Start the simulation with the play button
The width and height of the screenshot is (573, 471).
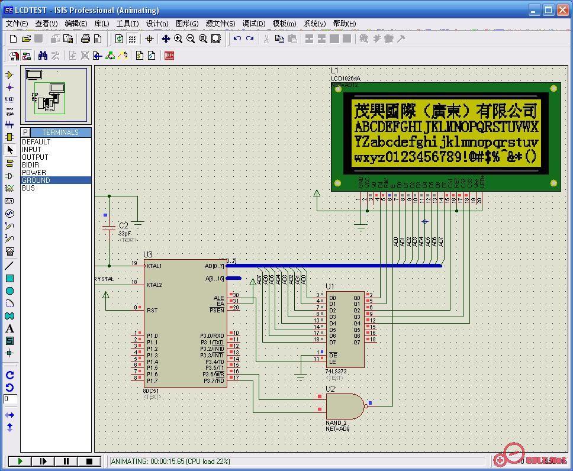[20, 462]
